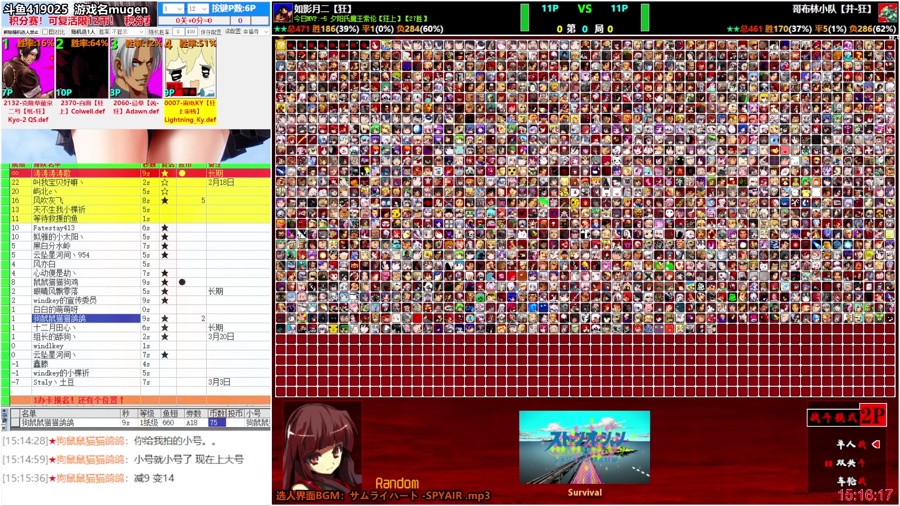Click the 鱼翅 column header
This screenshot has width=900, height=506.
coord(172,413)
